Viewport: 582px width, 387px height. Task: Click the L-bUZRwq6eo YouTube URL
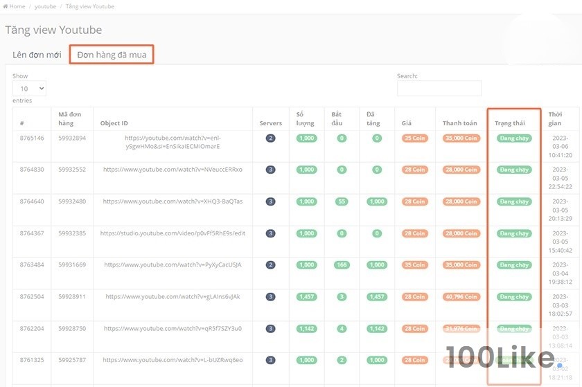pos(173,360)
